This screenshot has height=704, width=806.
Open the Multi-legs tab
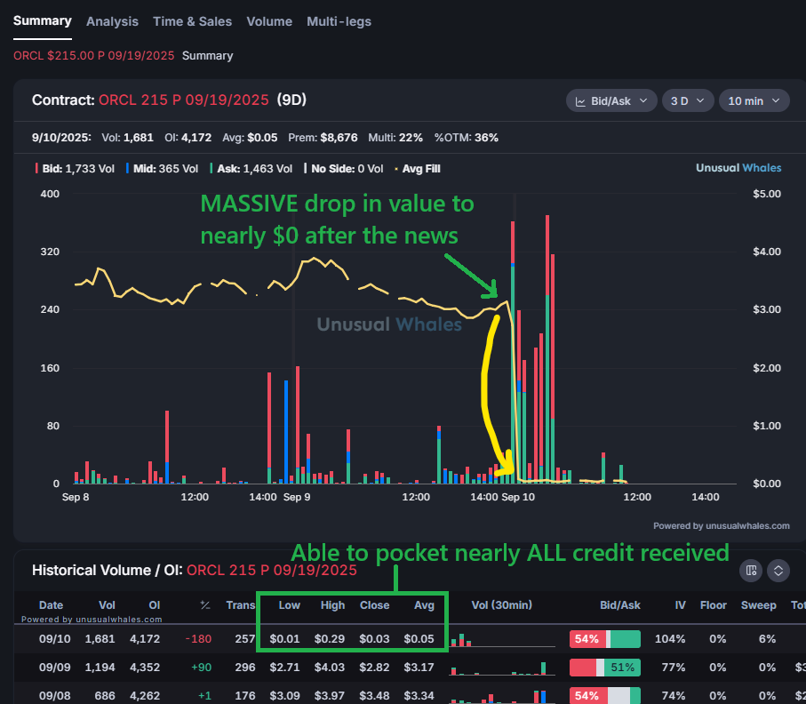[339, 21]
